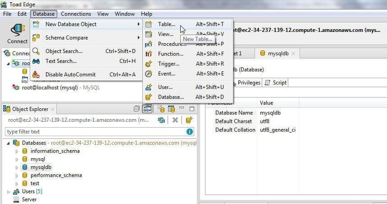Click the table-database icon in explorer toolbar

(171, 109)
